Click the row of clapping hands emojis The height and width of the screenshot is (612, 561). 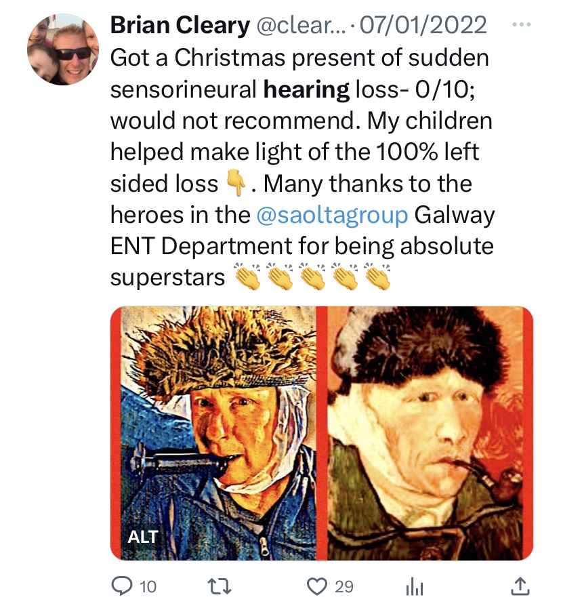(312, 278)
